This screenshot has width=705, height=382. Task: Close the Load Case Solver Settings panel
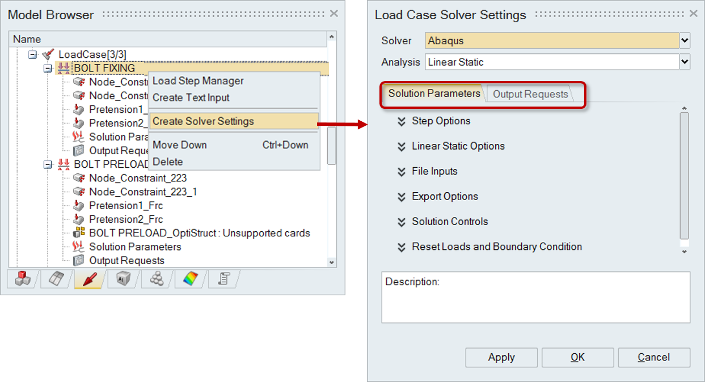(695, 14)
